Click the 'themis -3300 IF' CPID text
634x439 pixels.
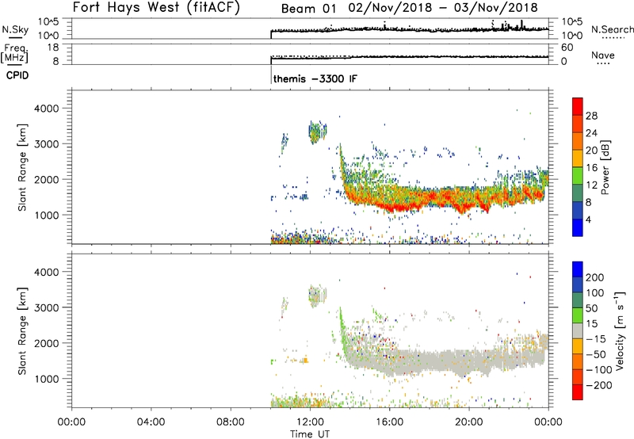click(315, 78)
